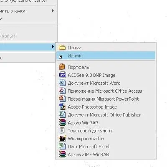
Task: Click the shortcut arrow icon beside Ярлык
Action: (x=61, y=57)
